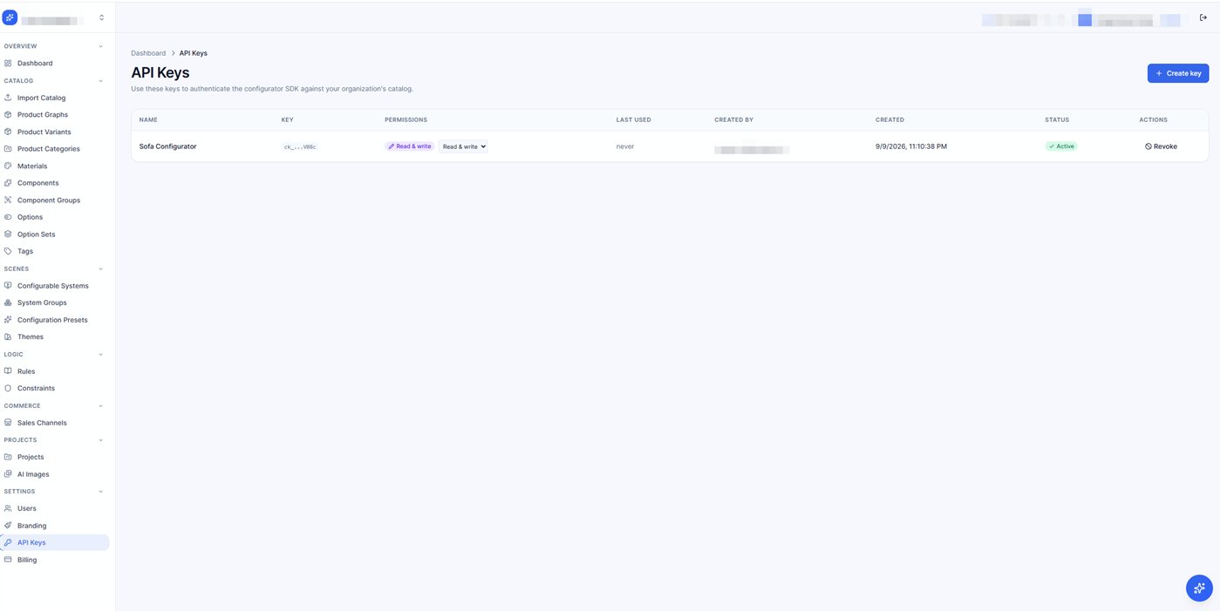Click the KEY column header
Screen dimensions: 1221x612
tap(288, 119)
